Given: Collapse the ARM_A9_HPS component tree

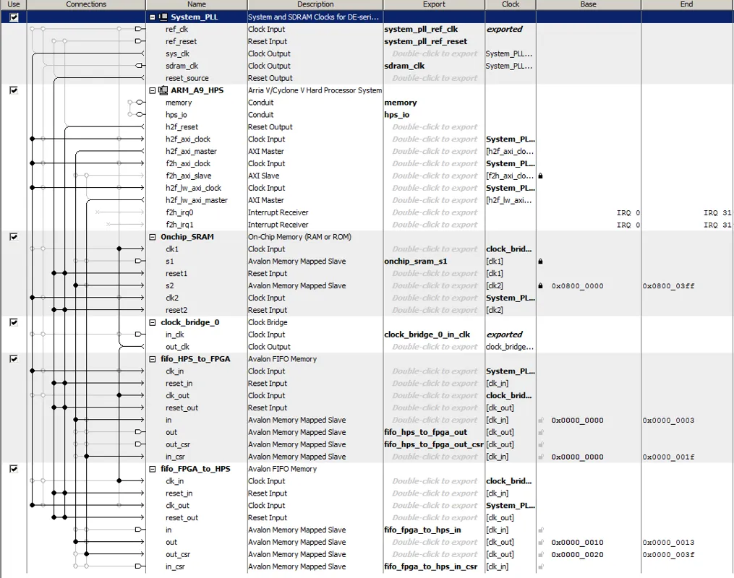Looking at the screenshot, I should tap(152, 90).
